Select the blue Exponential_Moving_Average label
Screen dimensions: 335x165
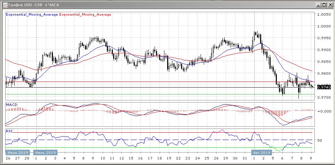[32, 15]
